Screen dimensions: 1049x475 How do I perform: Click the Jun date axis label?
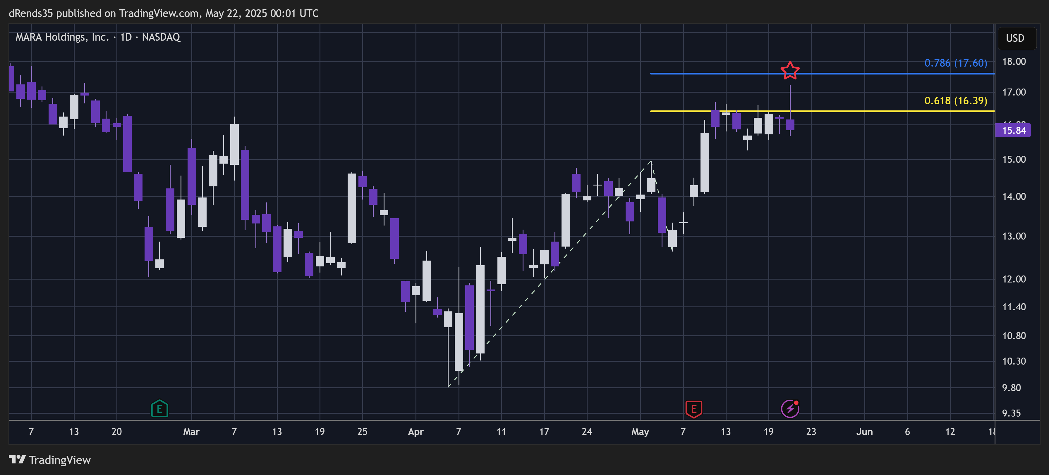point(865,432)
